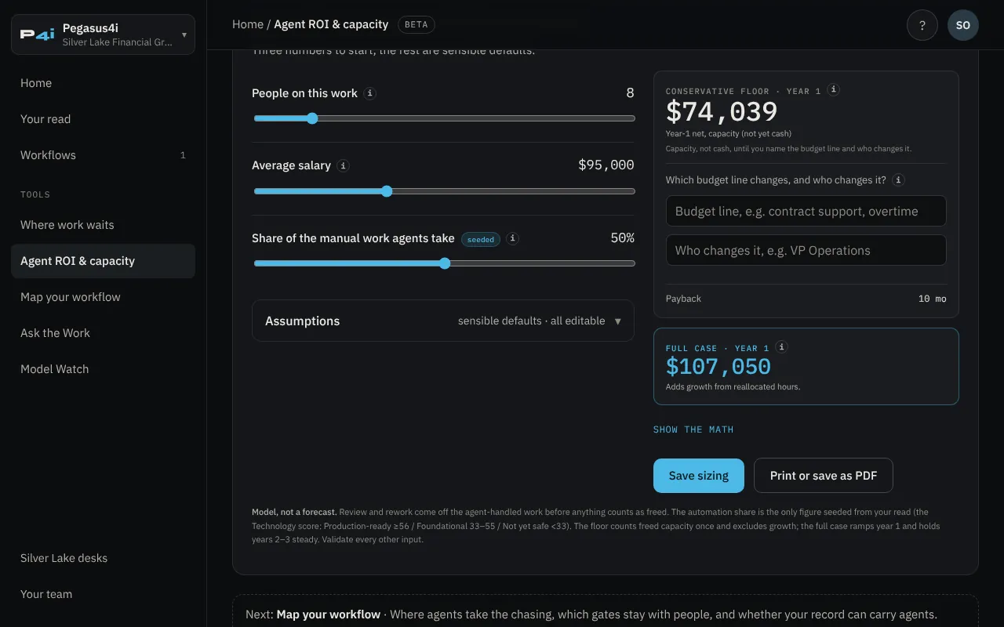Image resolution: width=1004 pixels, height=627 pixels.
Task: Click the P4i Pegasus4i logo
Action: (37, 34)
